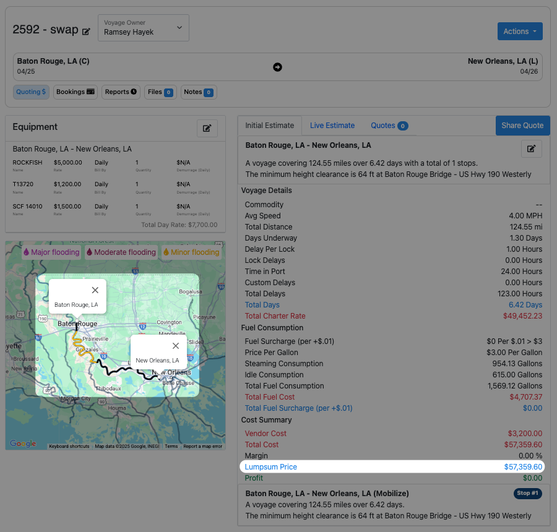Click the Lumpsum Price link
The height and width of the screenshot is (532, 557).
[x=270, y=467]
